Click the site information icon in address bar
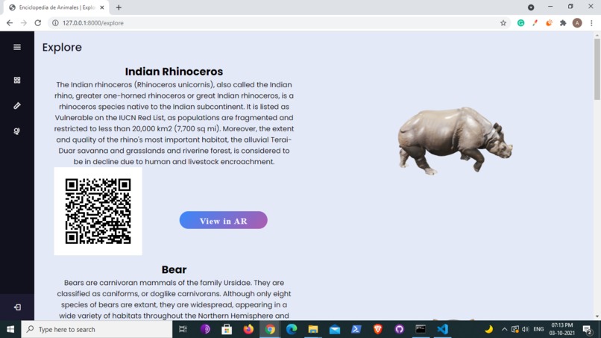 pos(55,23)
